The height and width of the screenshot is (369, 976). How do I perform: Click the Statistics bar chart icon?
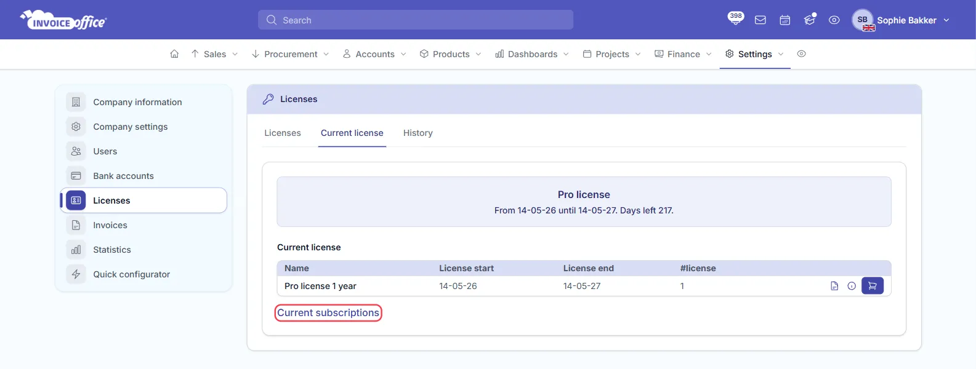[76, 250]
